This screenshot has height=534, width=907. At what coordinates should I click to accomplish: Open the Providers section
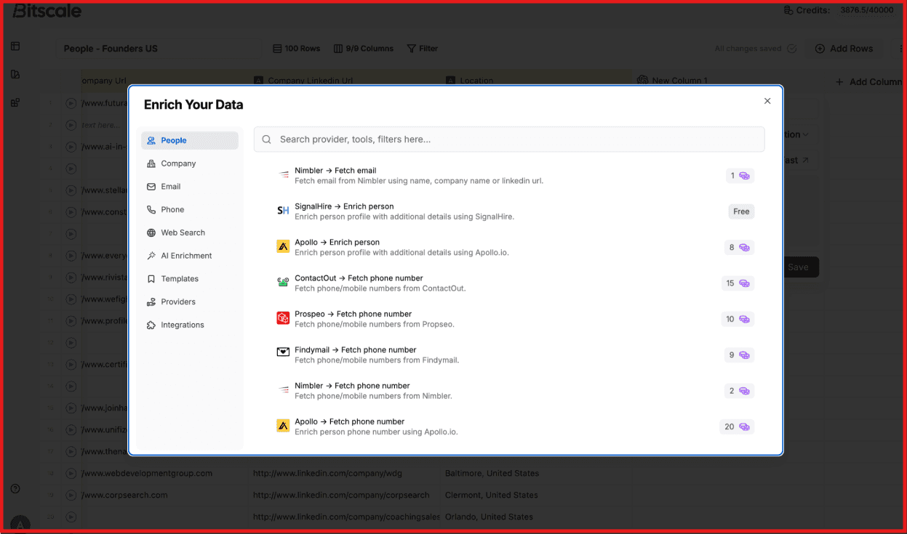click(190, 302)
